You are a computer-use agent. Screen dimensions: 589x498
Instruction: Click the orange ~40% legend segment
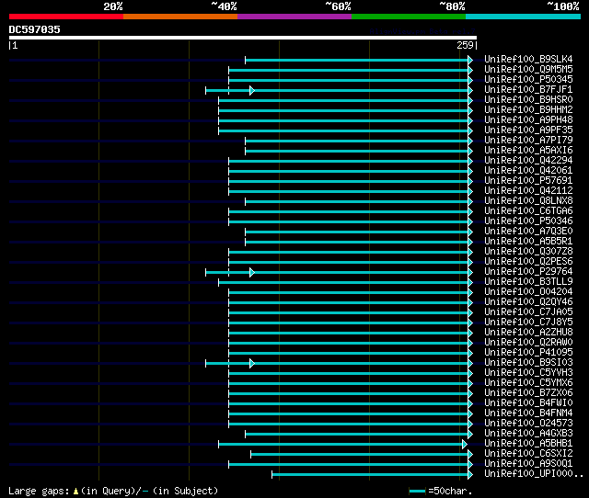180,17
